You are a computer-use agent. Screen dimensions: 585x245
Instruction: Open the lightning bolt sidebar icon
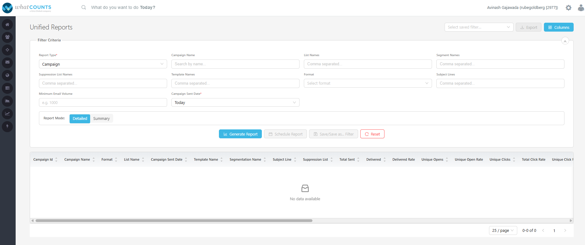point(7,126)
